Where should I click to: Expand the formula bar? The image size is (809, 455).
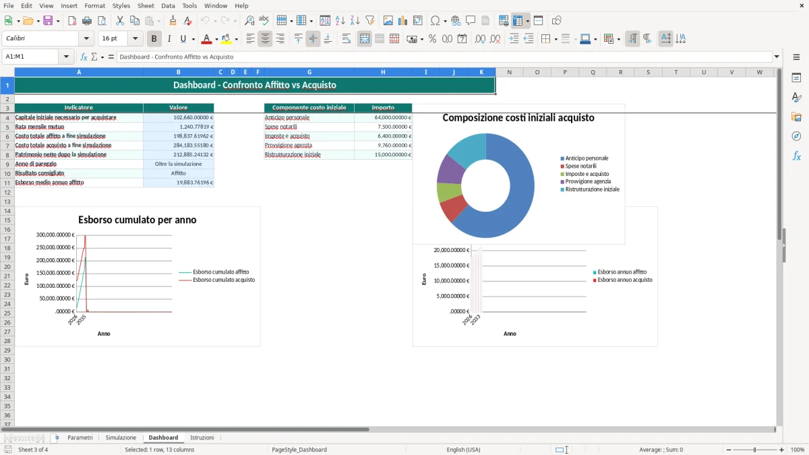(777, 57)
